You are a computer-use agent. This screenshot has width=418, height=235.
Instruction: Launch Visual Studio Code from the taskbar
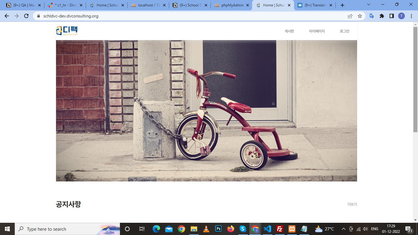coord(267,229)
